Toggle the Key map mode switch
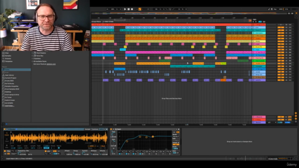299x168 pixels. tap(275, 9)
